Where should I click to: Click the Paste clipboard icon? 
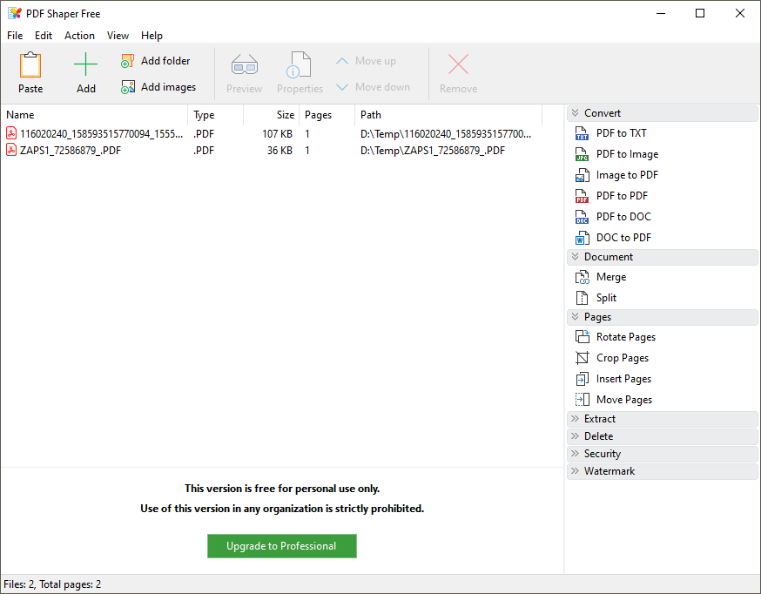(x=30, y=64)
